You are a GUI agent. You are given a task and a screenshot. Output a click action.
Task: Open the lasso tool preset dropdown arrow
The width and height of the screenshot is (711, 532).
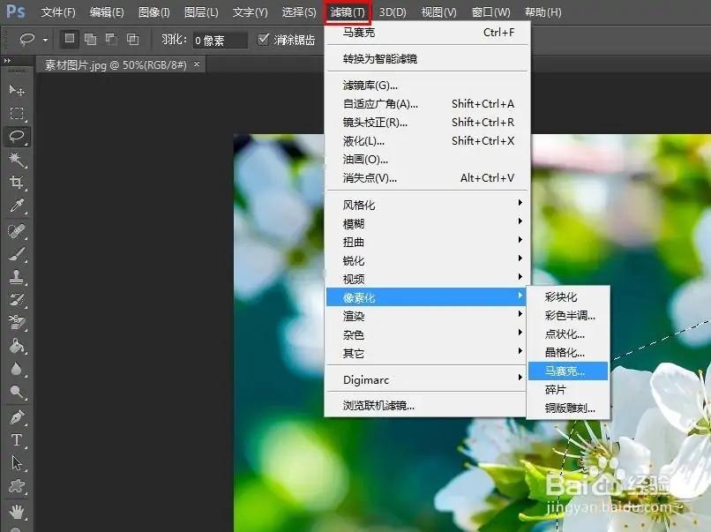click(x=45, y=40)
